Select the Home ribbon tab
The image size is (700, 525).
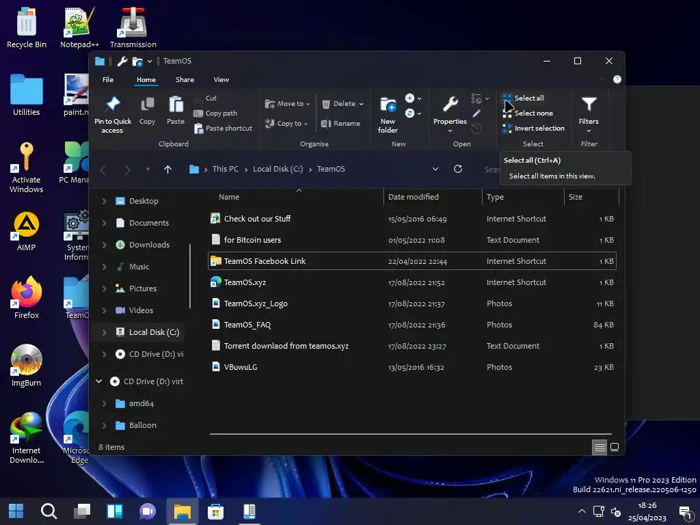146,80
